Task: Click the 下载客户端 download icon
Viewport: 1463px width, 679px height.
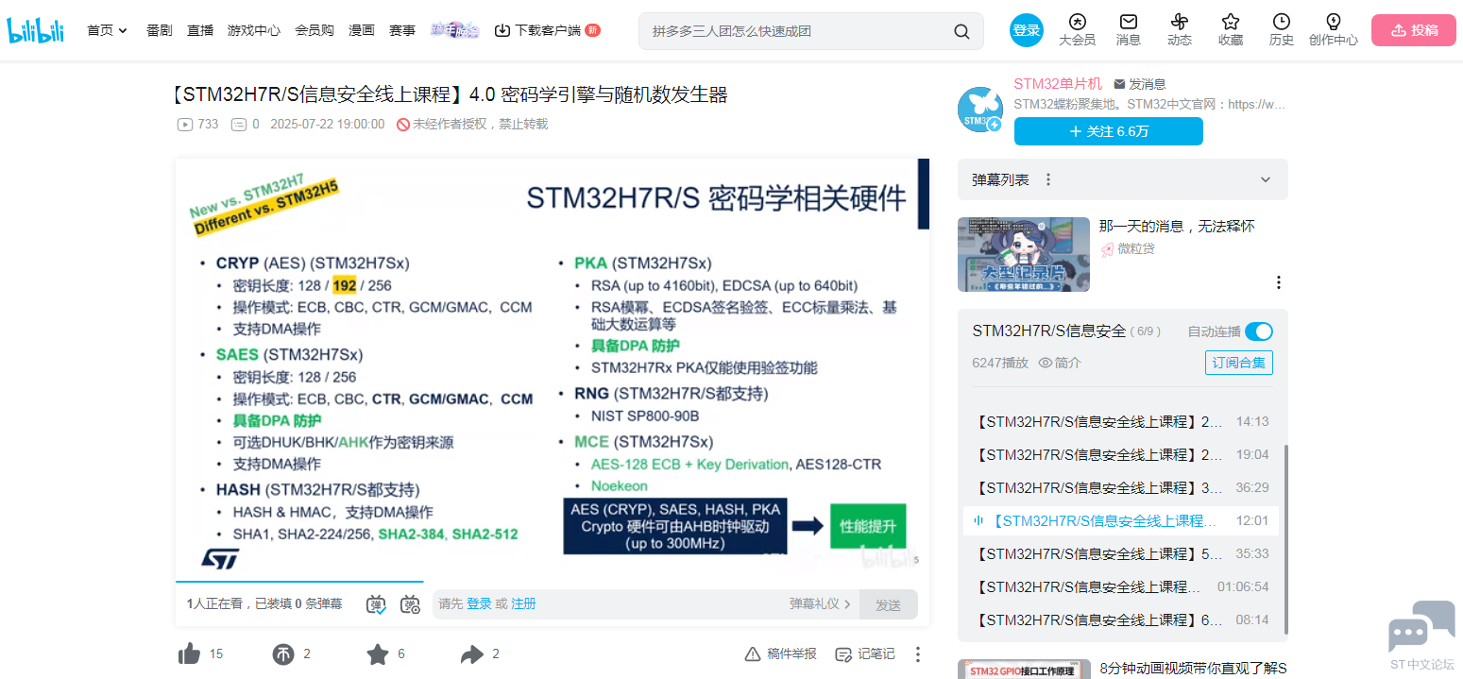Action: [x=502, y=30]
